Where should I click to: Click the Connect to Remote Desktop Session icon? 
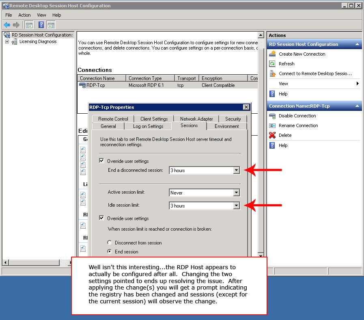pyautogui.click(x=272, y=74)
